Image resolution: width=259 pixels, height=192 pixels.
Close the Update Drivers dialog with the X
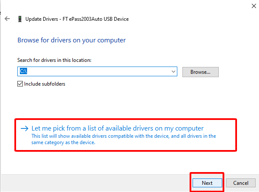click(x=254, y=6)
